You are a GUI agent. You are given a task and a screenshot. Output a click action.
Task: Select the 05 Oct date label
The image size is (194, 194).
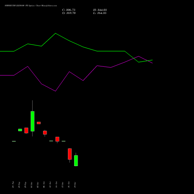(38, 185)
